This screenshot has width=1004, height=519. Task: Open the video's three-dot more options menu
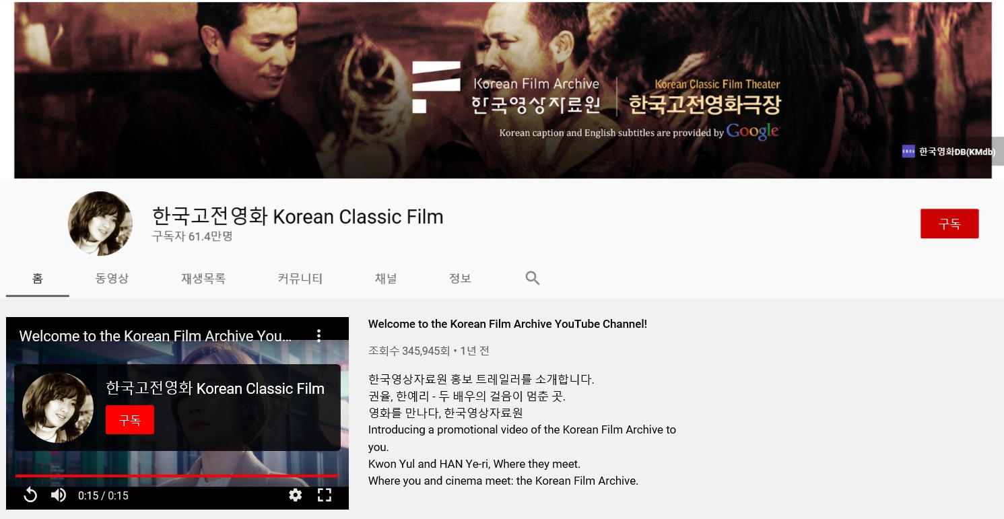tap(319, 335)
